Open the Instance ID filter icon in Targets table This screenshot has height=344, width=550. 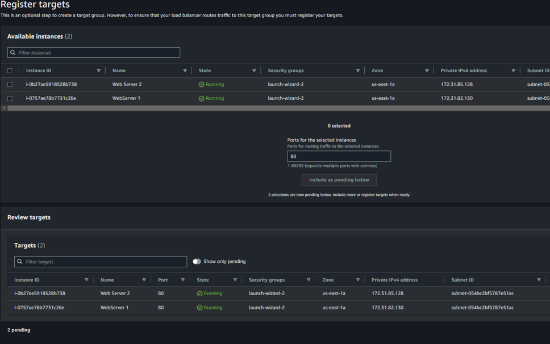[x=87, y=279]
